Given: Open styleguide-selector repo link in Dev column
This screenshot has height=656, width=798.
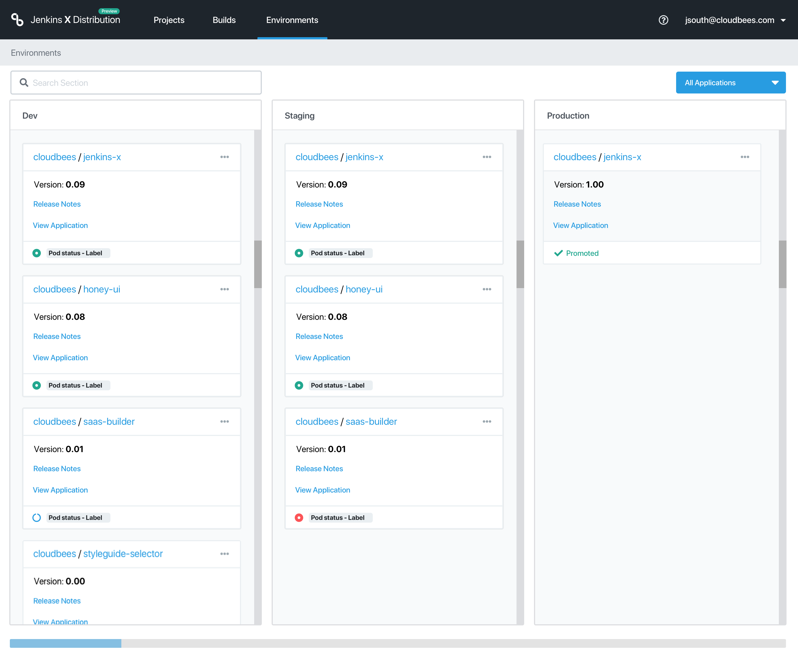Looking at the screenshot, I should coord(123,553).
